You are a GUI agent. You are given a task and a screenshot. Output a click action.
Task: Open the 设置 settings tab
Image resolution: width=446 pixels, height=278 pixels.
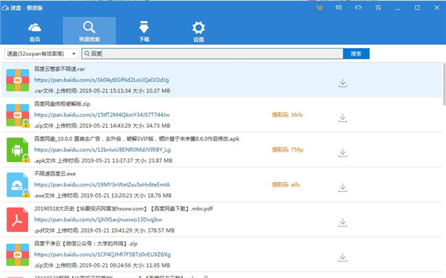pos(198,31)
